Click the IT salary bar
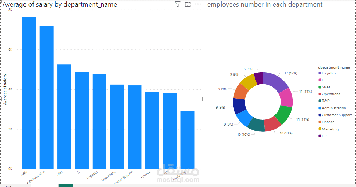This screenshot has width=356, height=187. (x=82, y=120)
